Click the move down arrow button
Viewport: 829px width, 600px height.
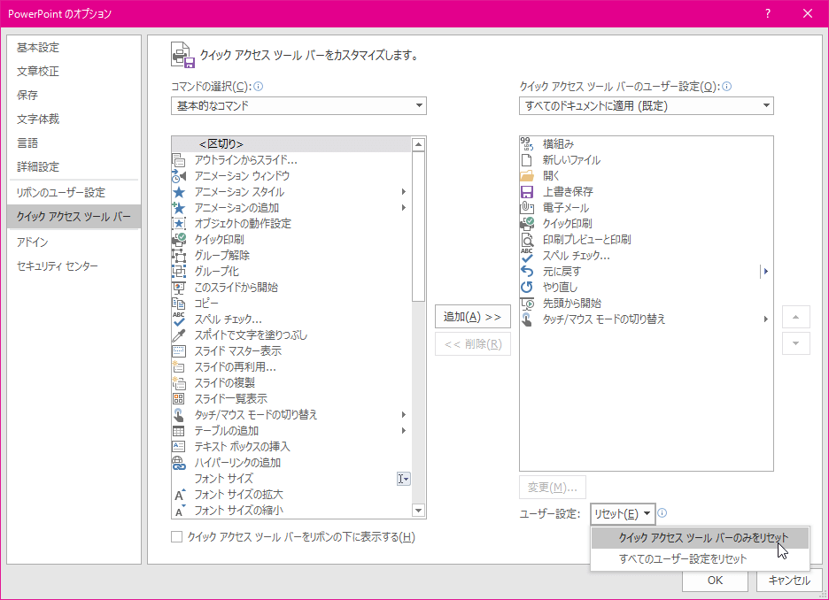click(795, 344)
